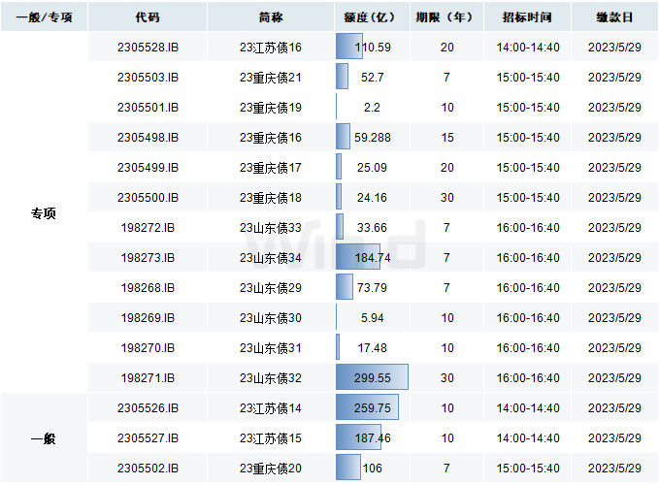Viewport: 659px width, 485px height.
Task: Click the 期限(年) column header
Action: coord(446,16)
